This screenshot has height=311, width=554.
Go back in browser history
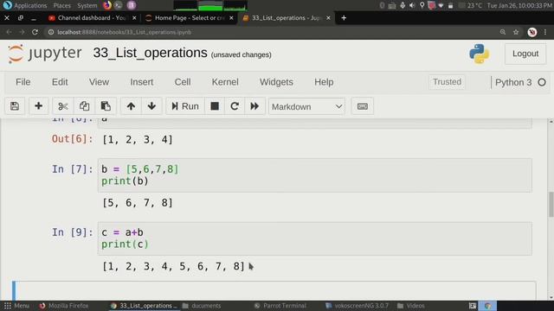click(9, 32)
